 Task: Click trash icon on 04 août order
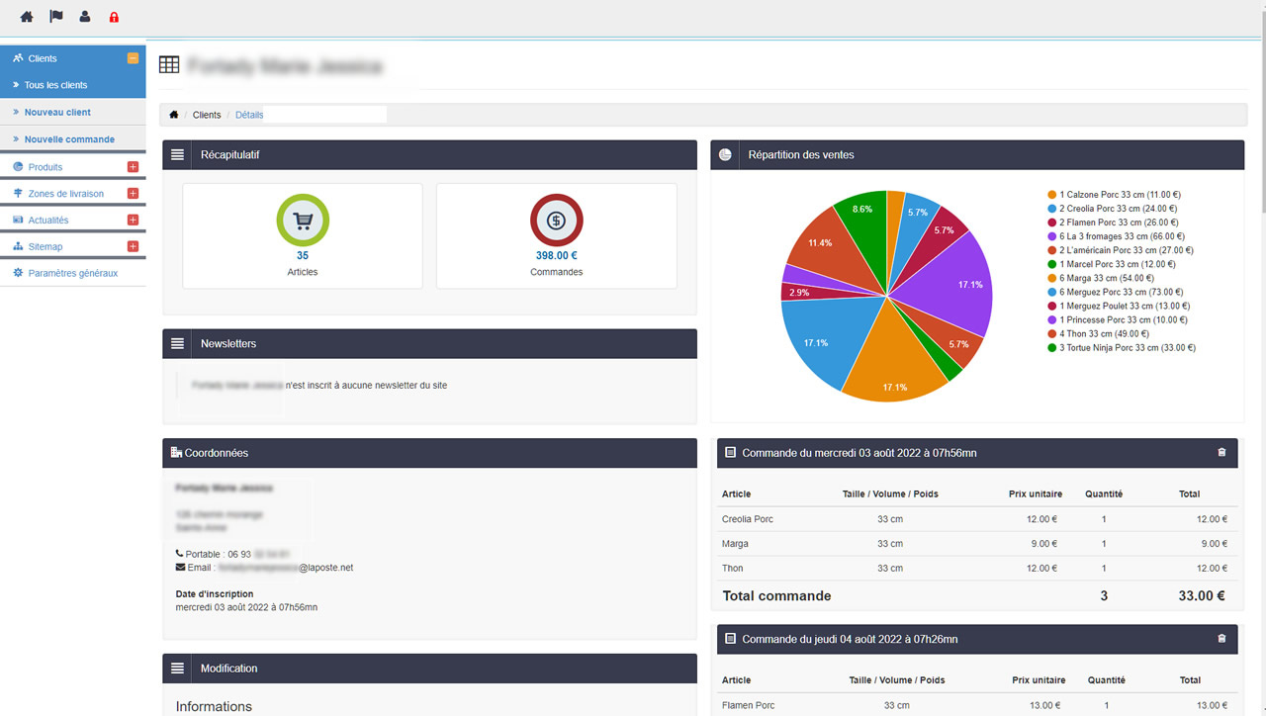[1221, 639]
